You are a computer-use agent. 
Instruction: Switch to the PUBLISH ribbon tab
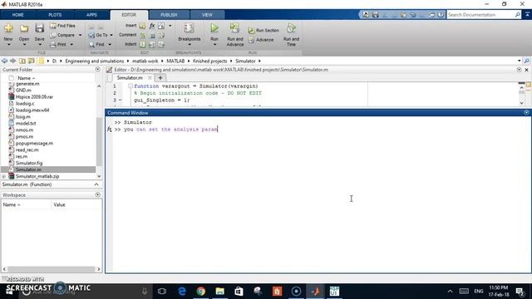[169, 15]
